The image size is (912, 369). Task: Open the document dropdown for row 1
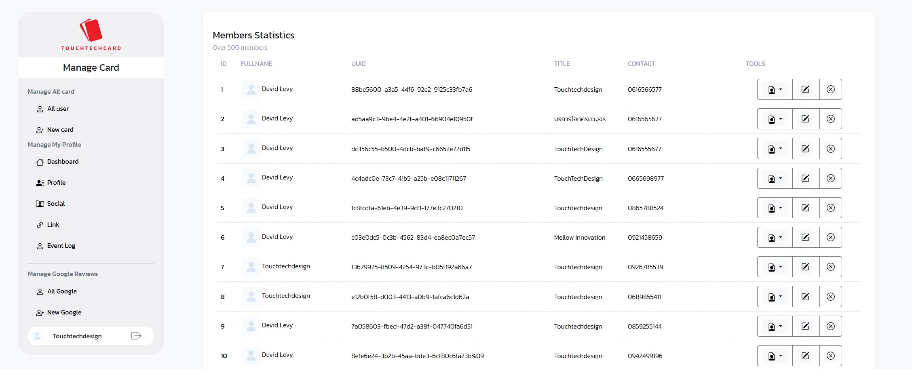(x=775, y=89)
